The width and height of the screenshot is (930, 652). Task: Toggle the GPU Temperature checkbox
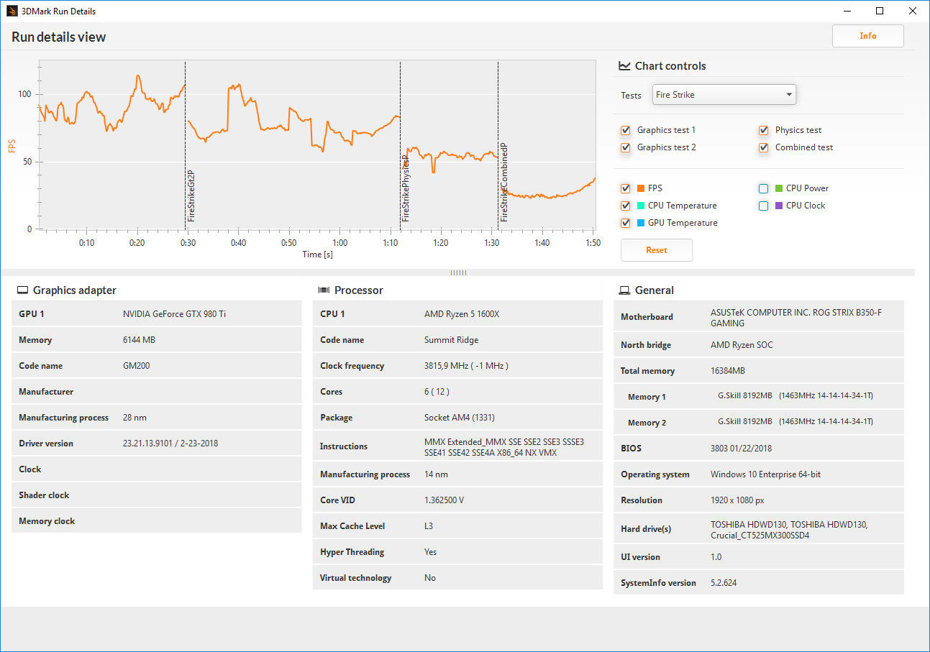626,224
